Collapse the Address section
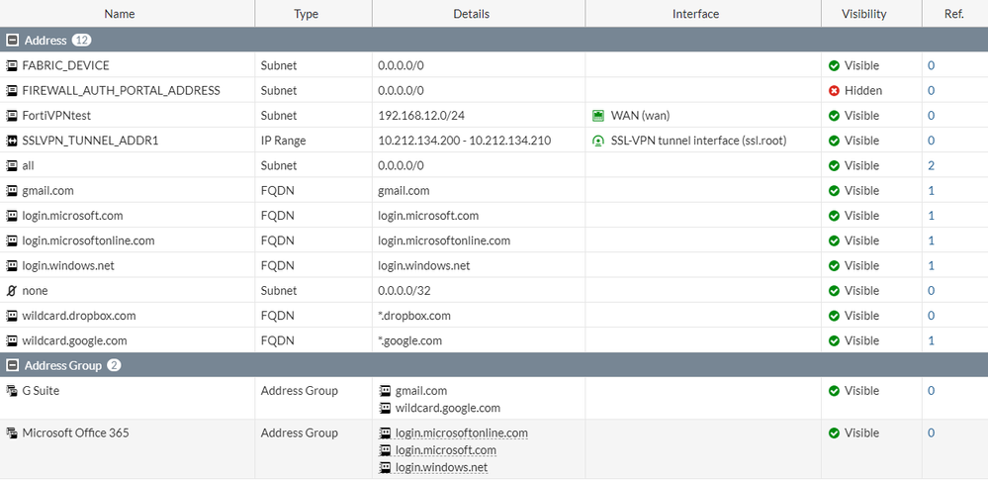The width and height of the screenshot is (988, 480). coord(12,41)
